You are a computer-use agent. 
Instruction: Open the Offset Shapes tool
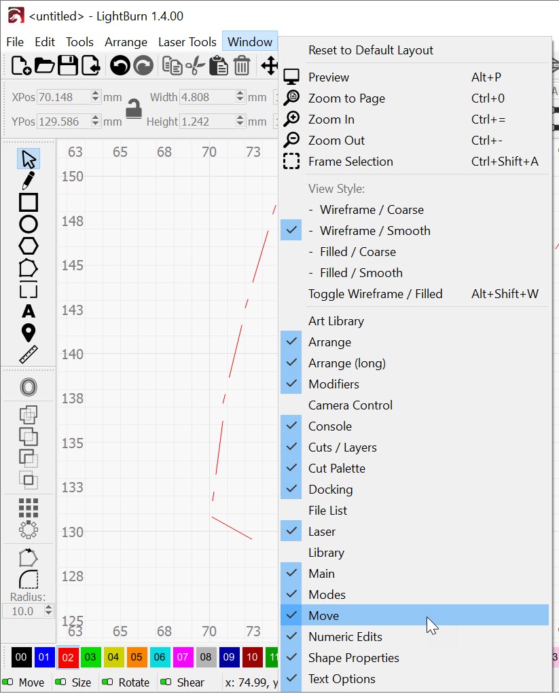coord(29,387)
